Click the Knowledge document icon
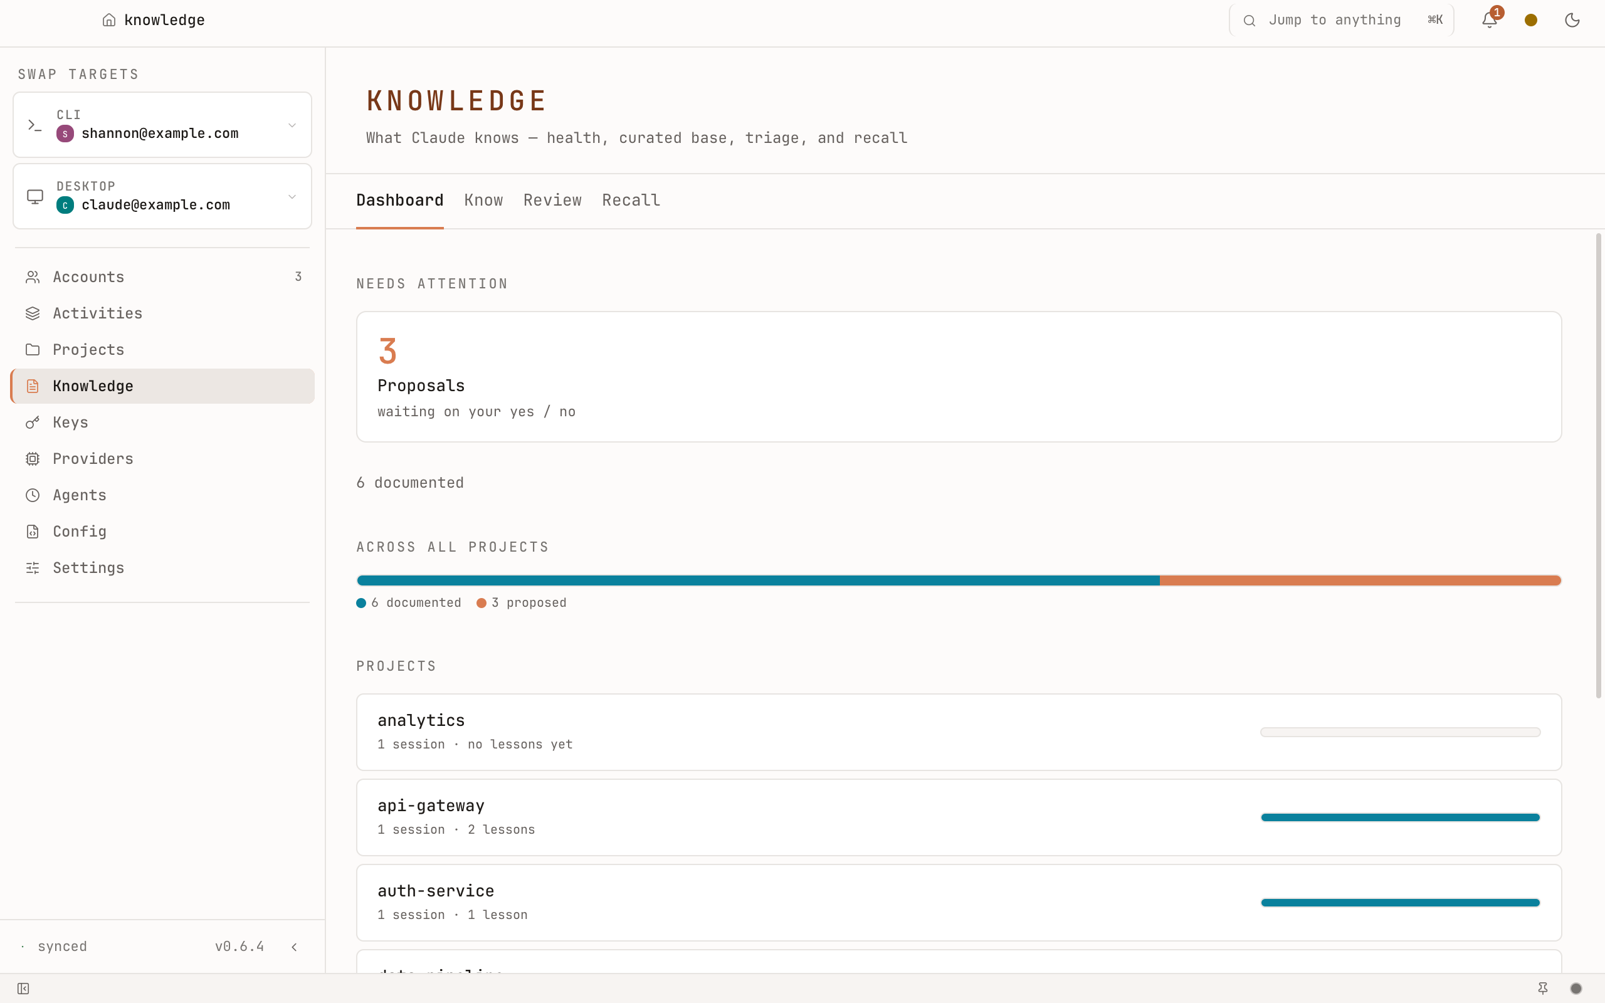This screenshot has height=1003, width=1605. point(33,386)
